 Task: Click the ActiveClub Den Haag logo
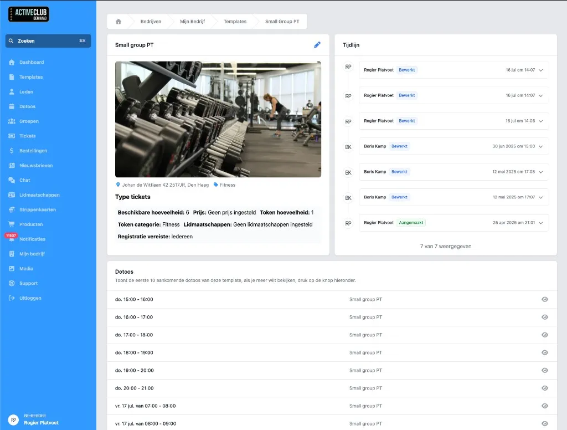[29, 14]
